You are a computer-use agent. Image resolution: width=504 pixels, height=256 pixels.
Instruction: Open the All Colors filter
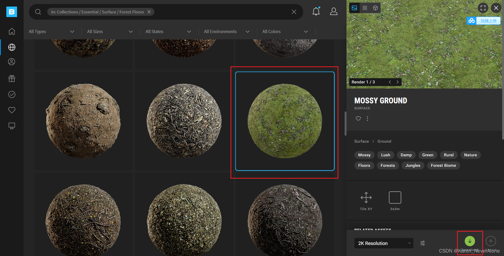[x=285, y=31]
